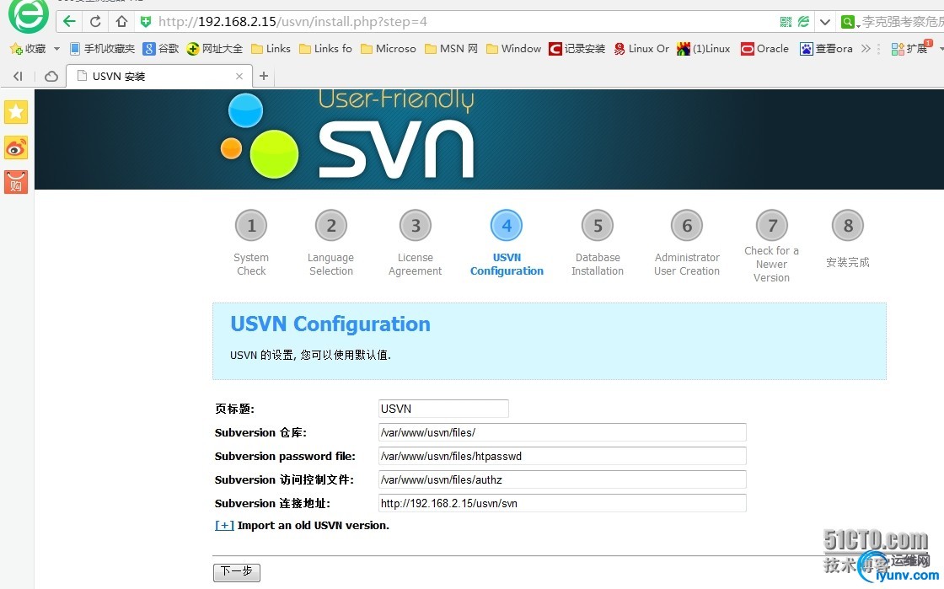
Task: Focus the Subversion password file field
Action: tap(562, 456)
